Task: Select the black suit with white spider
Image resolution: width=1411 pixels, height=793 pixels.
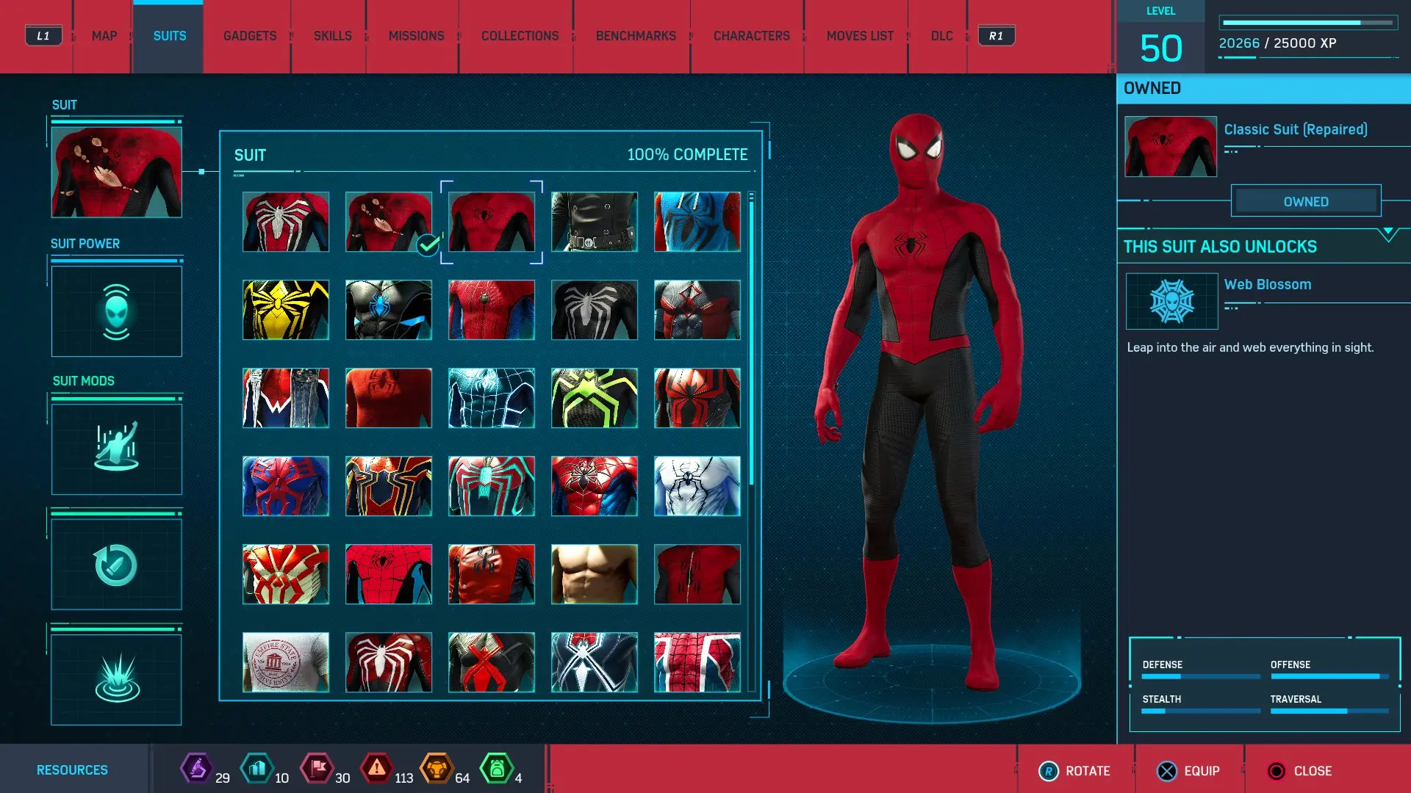Action: (x=595, y=310)
